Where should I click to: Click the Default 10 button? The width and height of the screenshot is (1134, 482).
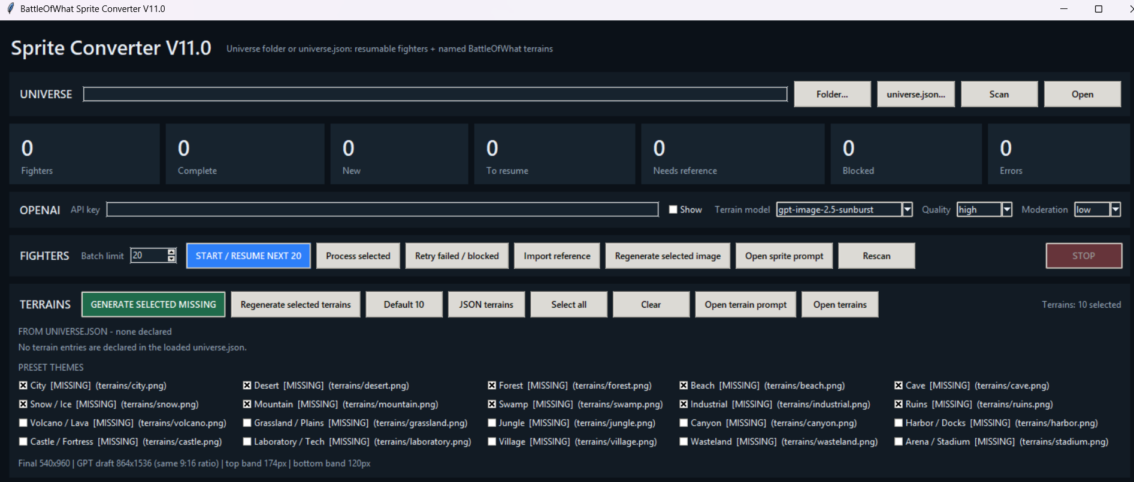[404, 304]
